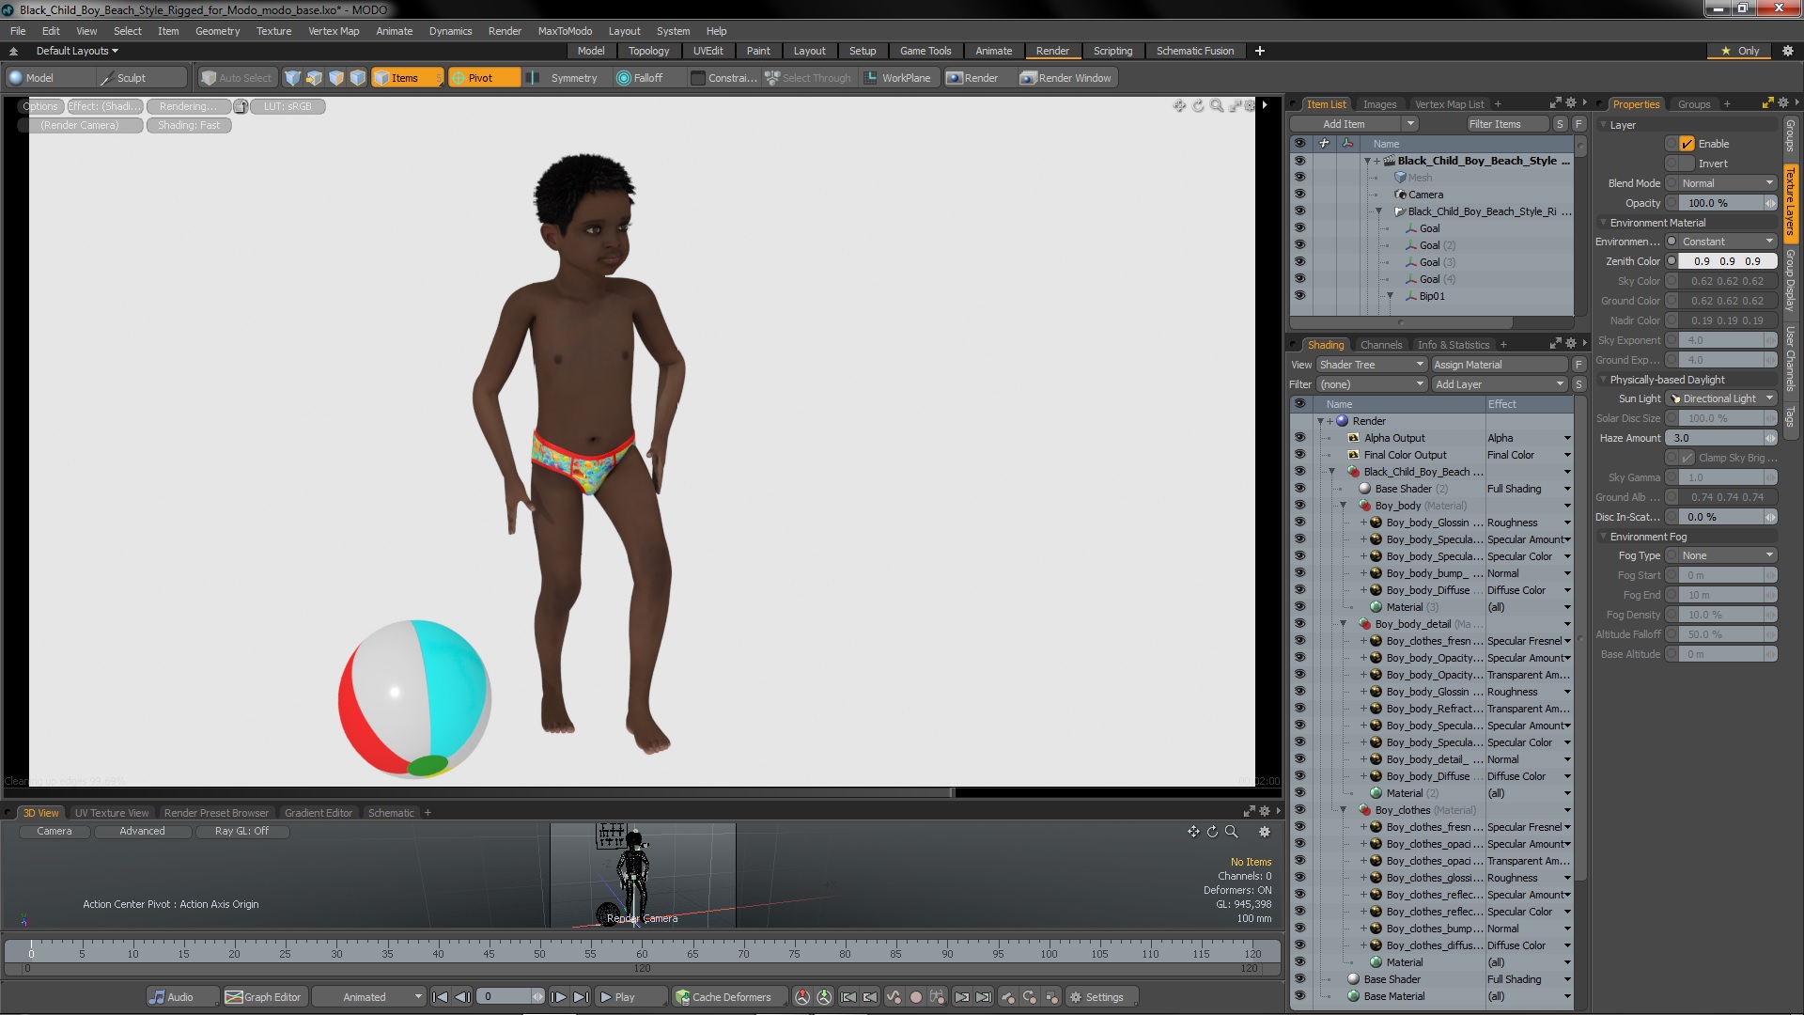1804x1015 pixels.
Task: Switch to Vertices selection mode icon
Action: click(x=293, y=78)
